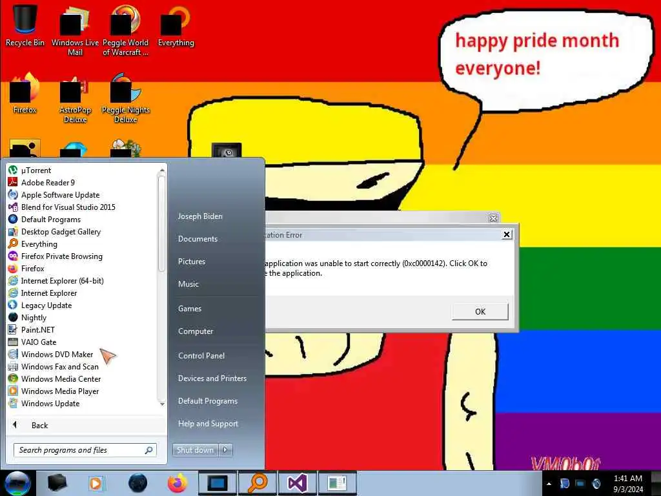661x496 pixels.
Task: Open Windows Fax and Scan
Action: coord(82,367)
